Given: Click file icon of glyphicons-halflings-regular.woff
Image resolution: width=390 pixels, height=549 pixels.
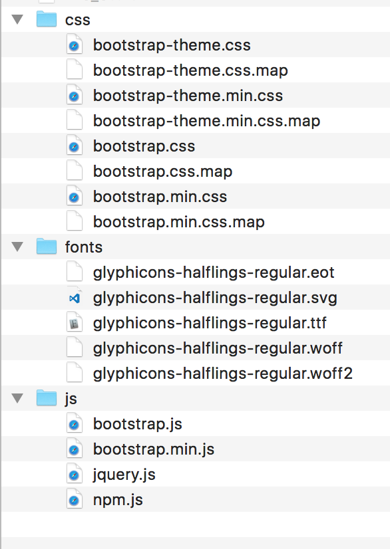Looking at the screenshot, I should point(75,348).
